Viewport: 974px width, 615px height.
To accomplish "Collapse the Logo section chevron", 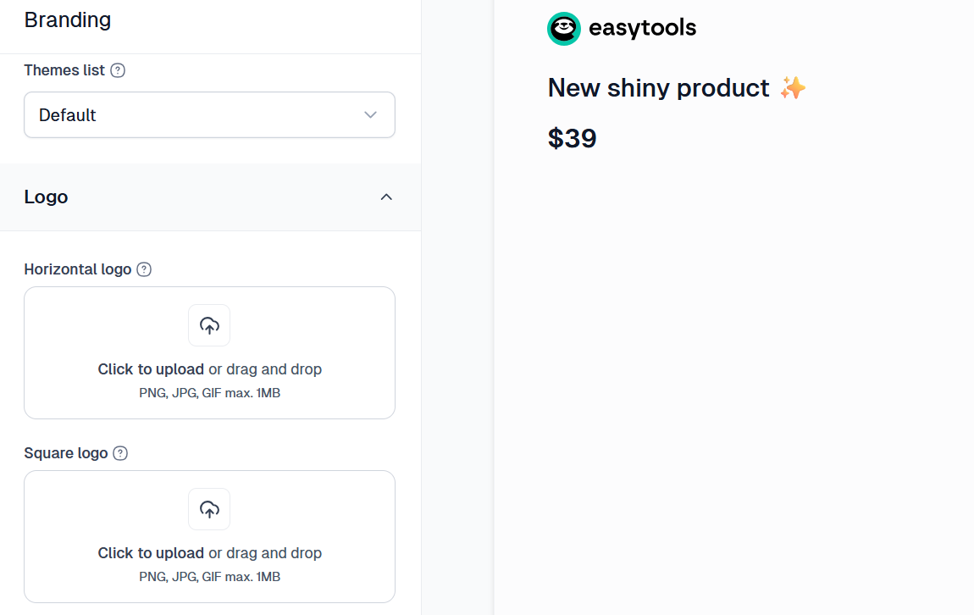I will [386, 197].
